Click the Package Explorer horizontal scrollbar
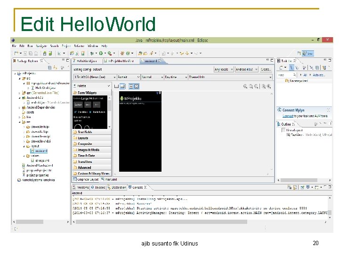339x254 pixels. [x=30, y=222]
